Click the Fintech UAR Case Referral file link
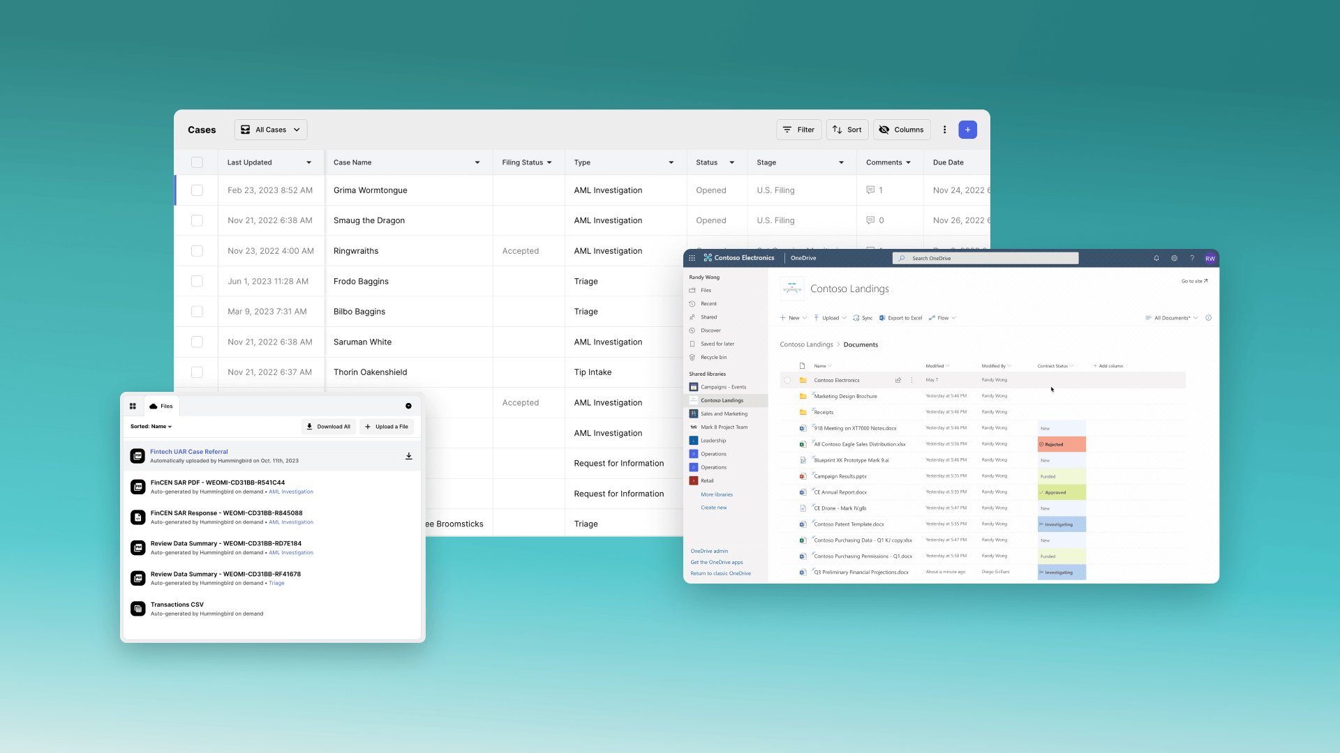 (x=190, y=451)
